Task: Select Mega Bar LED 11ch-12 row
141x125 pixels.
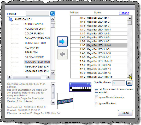Action: (99, 61)
